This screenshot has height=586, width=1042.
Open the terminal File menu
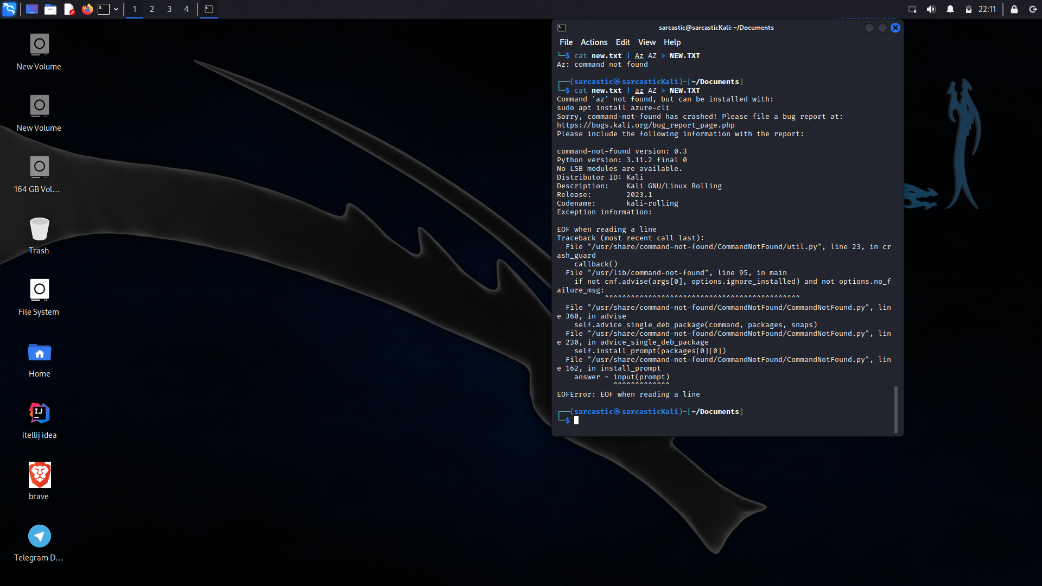tap(566, 42)
